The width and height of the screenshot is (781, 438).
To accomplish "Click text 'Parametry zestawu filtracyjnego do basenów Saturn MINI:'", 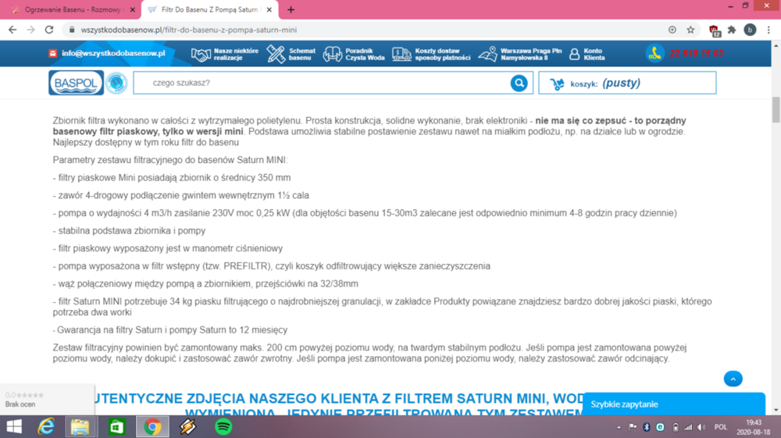I will [170, 160].
